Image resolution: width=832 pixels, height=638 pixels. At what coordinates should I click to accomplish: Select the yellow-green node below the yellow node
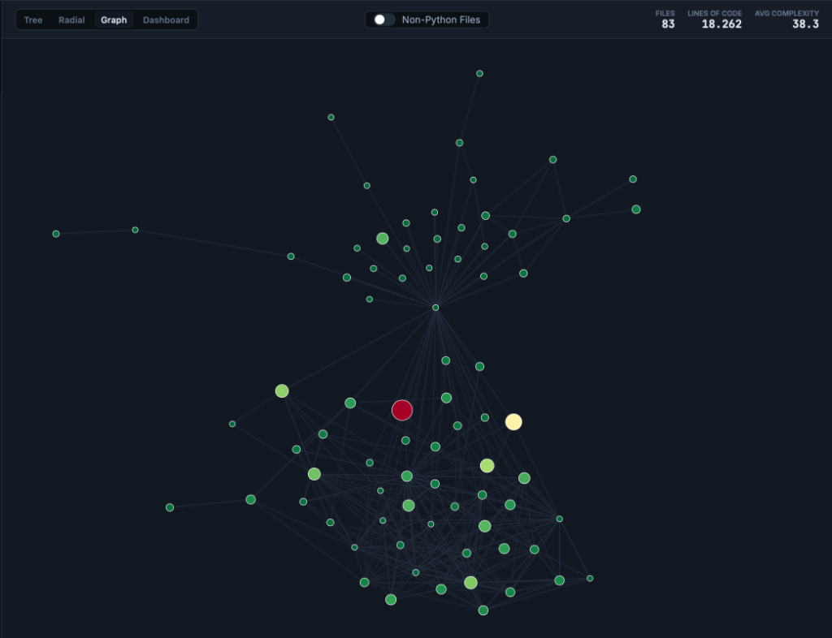click(488, 464)
